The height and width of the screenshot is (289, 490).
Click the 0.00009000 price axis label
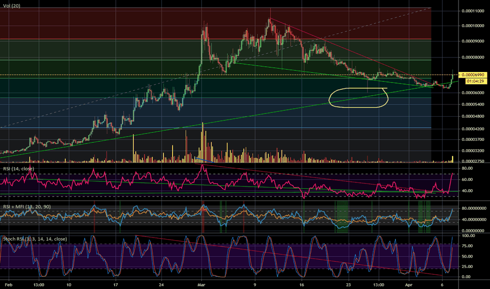click(473, 41)
